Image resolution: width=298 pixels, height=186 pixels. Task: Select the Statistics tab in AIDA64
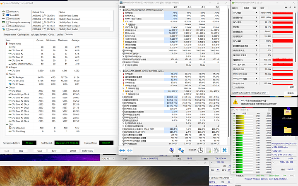click(69, 34)
